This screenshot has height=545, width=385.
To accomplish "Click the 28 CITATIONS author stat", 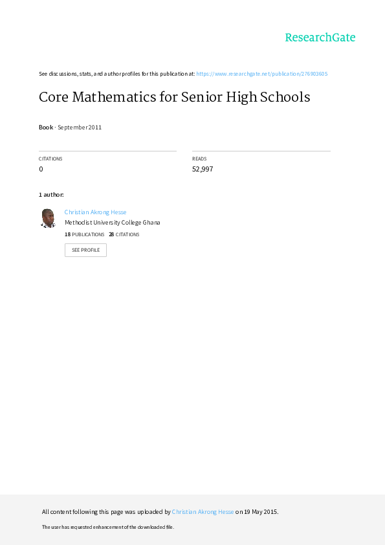I will [x=124, y=234].
